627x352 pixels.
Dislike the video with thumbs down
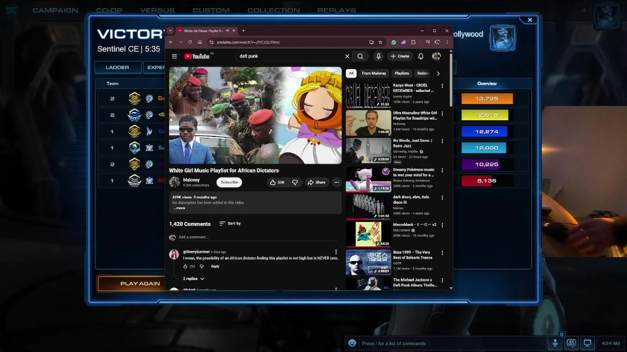295,182
